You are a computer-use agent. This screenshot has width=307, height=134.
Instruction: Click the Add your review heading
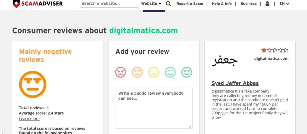click(142, 52)
